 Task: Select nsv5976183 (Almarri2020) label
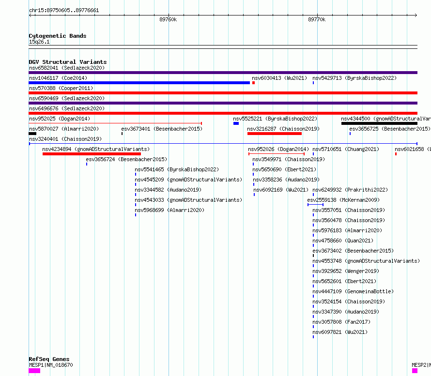point(347,230)
